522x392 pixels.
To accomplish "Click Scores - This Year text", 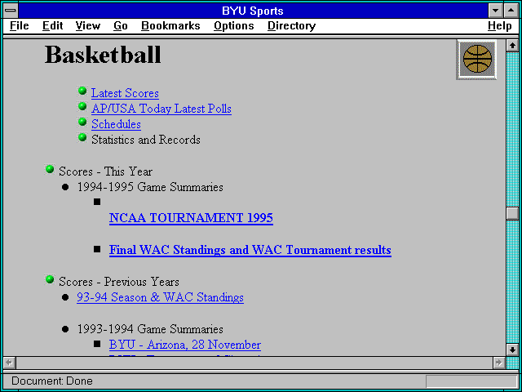I will [x=105, y=171].
